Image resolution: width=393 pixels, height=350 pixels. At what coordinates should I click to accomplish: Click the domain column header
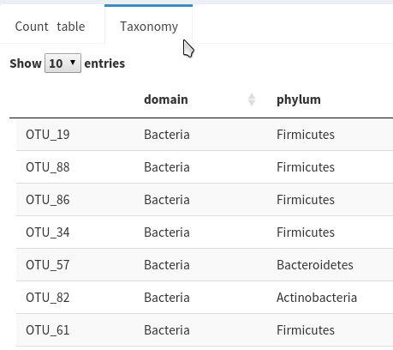pos(166,100)
